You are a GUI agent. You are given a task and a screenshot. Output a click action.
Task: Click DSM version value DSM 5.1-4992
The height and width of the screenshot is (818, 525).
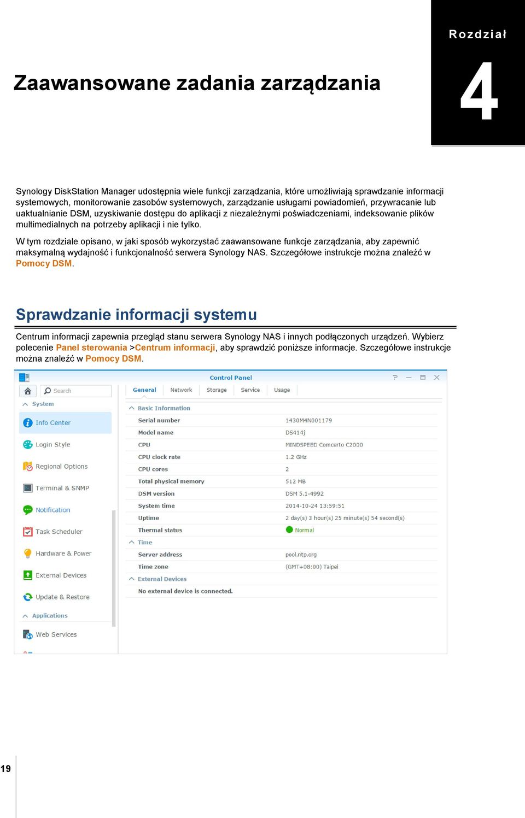[305, 493]
